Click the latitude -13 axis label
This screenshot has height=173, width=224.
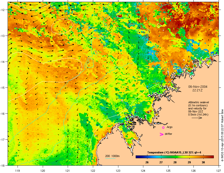3,36
